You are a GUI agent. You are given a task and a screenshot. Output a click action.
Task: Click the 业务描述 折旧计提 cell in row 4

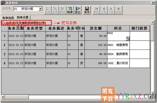click(56, 63)
